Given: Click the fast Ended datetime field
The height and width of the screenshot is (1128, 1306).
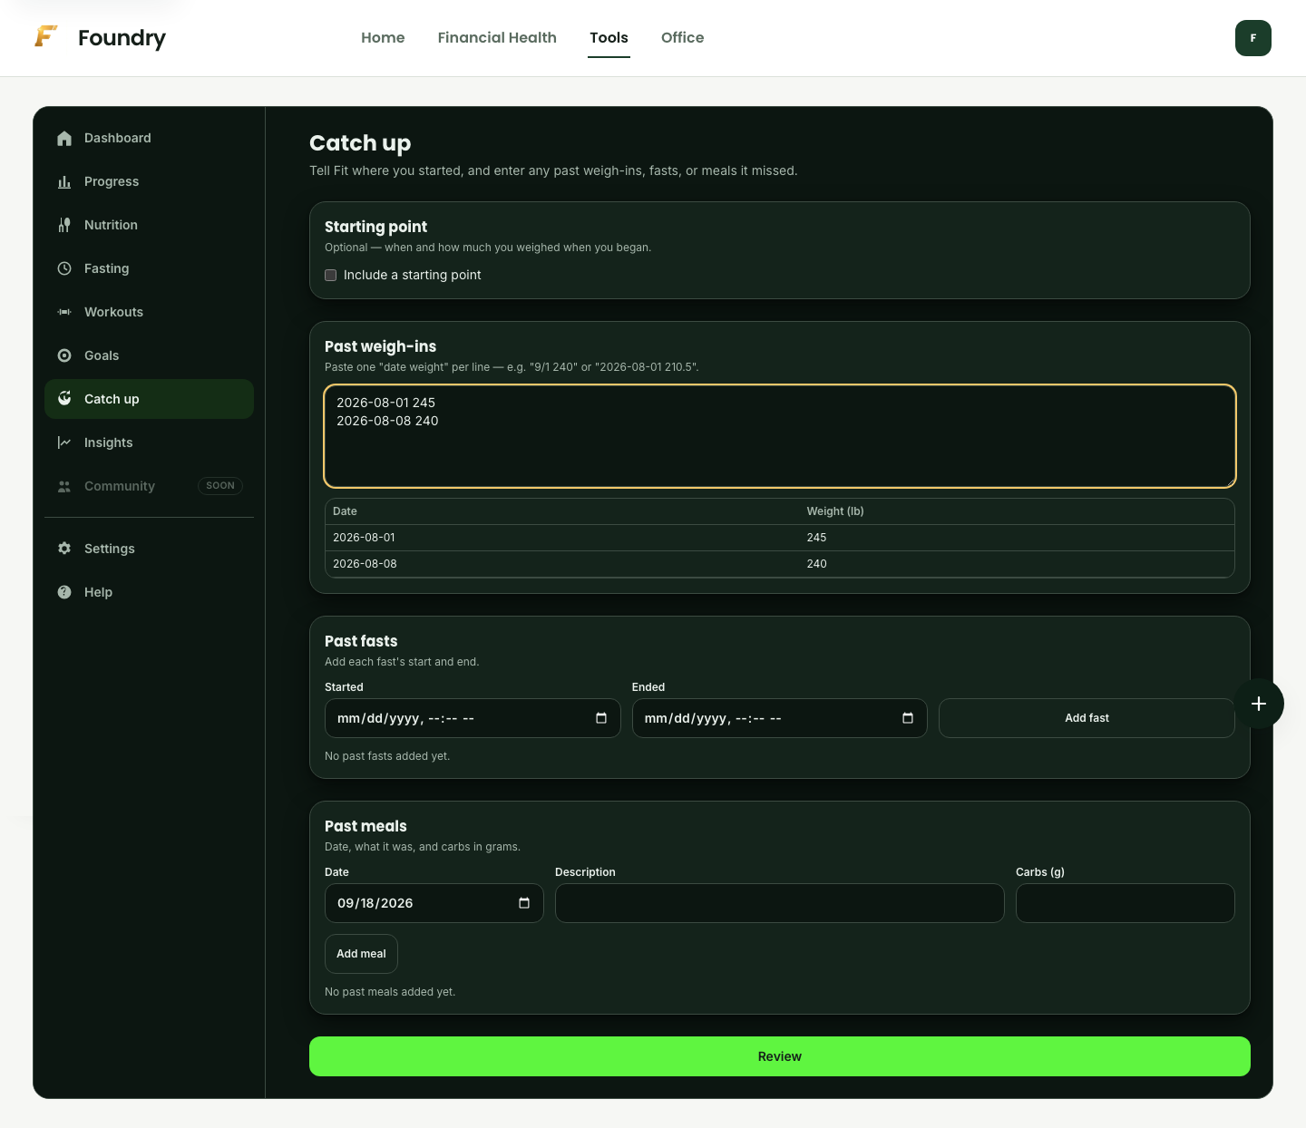Looking at the screenshot, I should click(780, 718).
